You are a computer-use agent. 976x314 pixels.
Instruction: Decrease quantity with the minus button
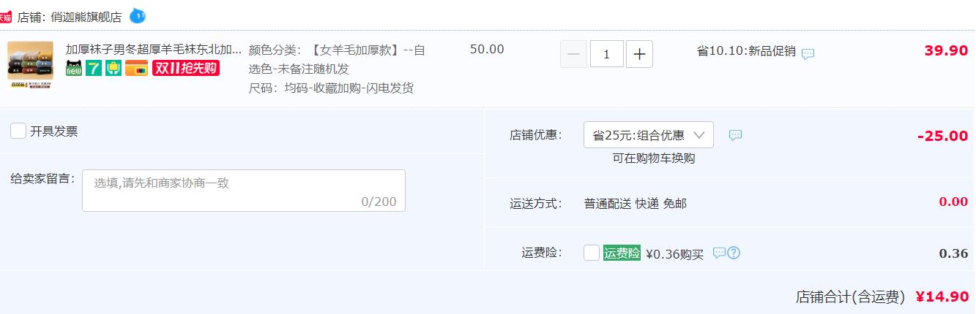pos(574,54)
